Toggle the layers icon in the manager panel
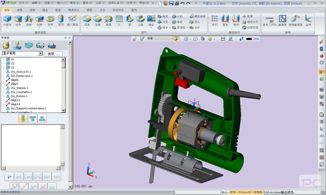Viewport: 326px width, 195px height. click(x=29, y=45)
